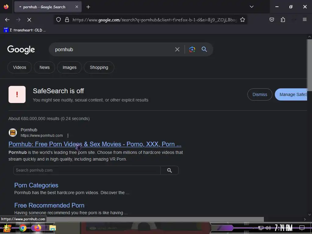Stop loading the page
The image size is (312, 234).
(29, 20)
